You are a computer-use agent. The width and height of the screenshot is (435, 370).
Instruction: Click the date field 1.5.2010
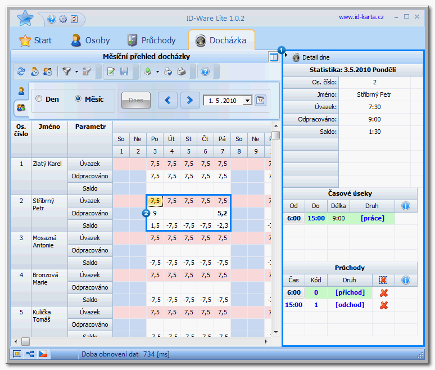[x=223, y=101]
